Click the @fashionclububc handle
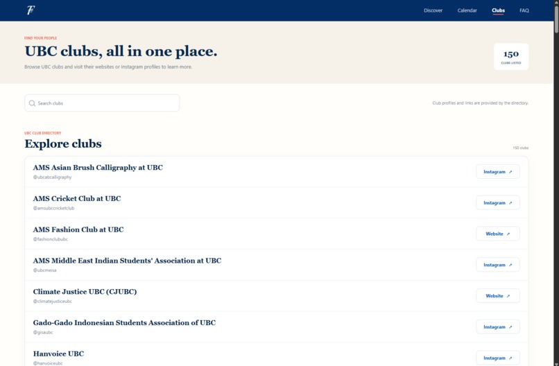This screenshot has height=366, width=559. pos(50,239)
